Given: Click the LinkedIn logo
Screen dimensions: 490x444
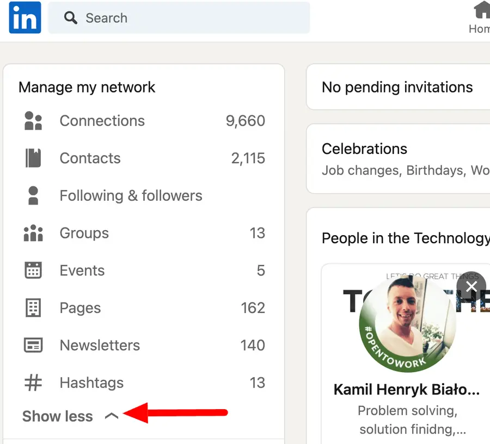Looking at the screenshot, I should pyautogui.click(x=24, y=17).
